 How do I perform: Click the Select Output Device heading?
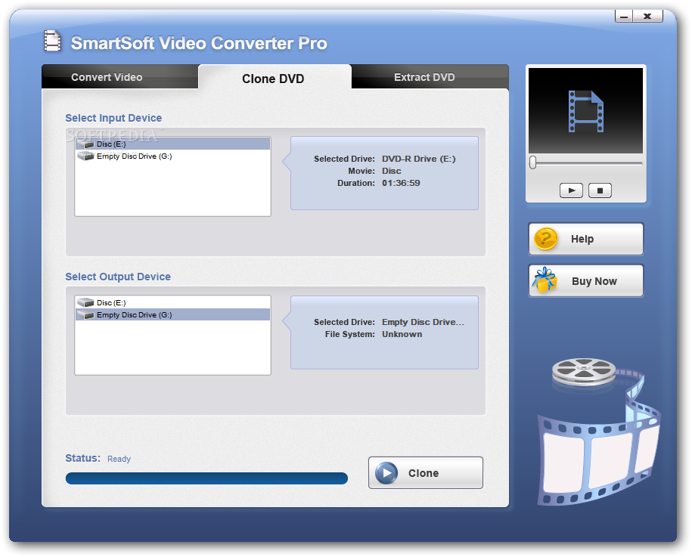pos(118,277)
